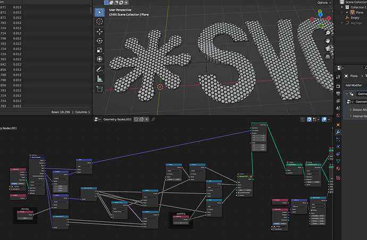367x240 pixels.
Task: Open the viewport Options dropdown
Action: tap(324, 3)
